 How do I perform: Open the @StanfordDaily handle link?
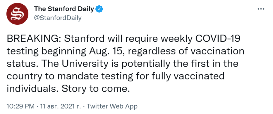pyautogui.click(x=58, y=18)
